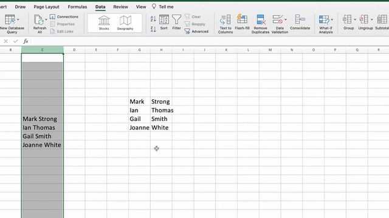The image size is (389, 218).
Task: Select cell containing Joanne White
Action: point(43,145)
